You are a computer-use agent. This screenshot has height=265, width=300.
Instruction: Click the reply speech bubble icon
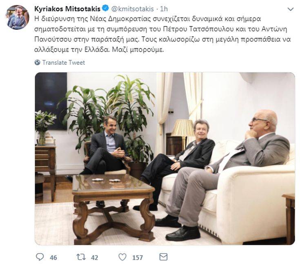tap(40, 257)
